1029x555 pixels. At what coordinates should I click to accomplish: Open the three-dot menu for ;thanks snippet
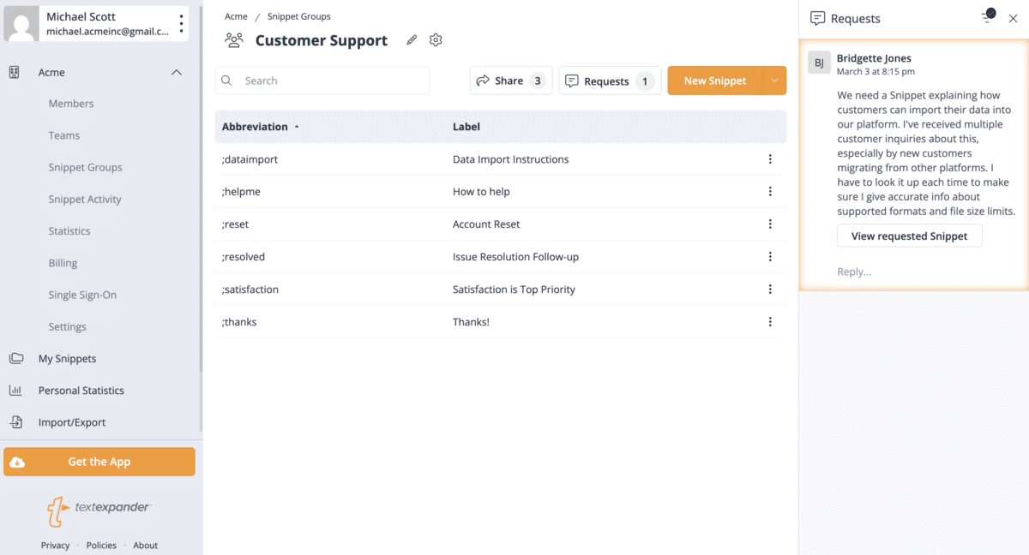pos(770,322)
